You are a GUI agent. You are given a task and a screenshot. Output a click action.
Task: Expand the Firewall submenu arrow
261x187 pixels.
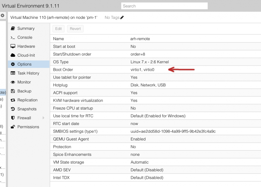click(43, 118)
